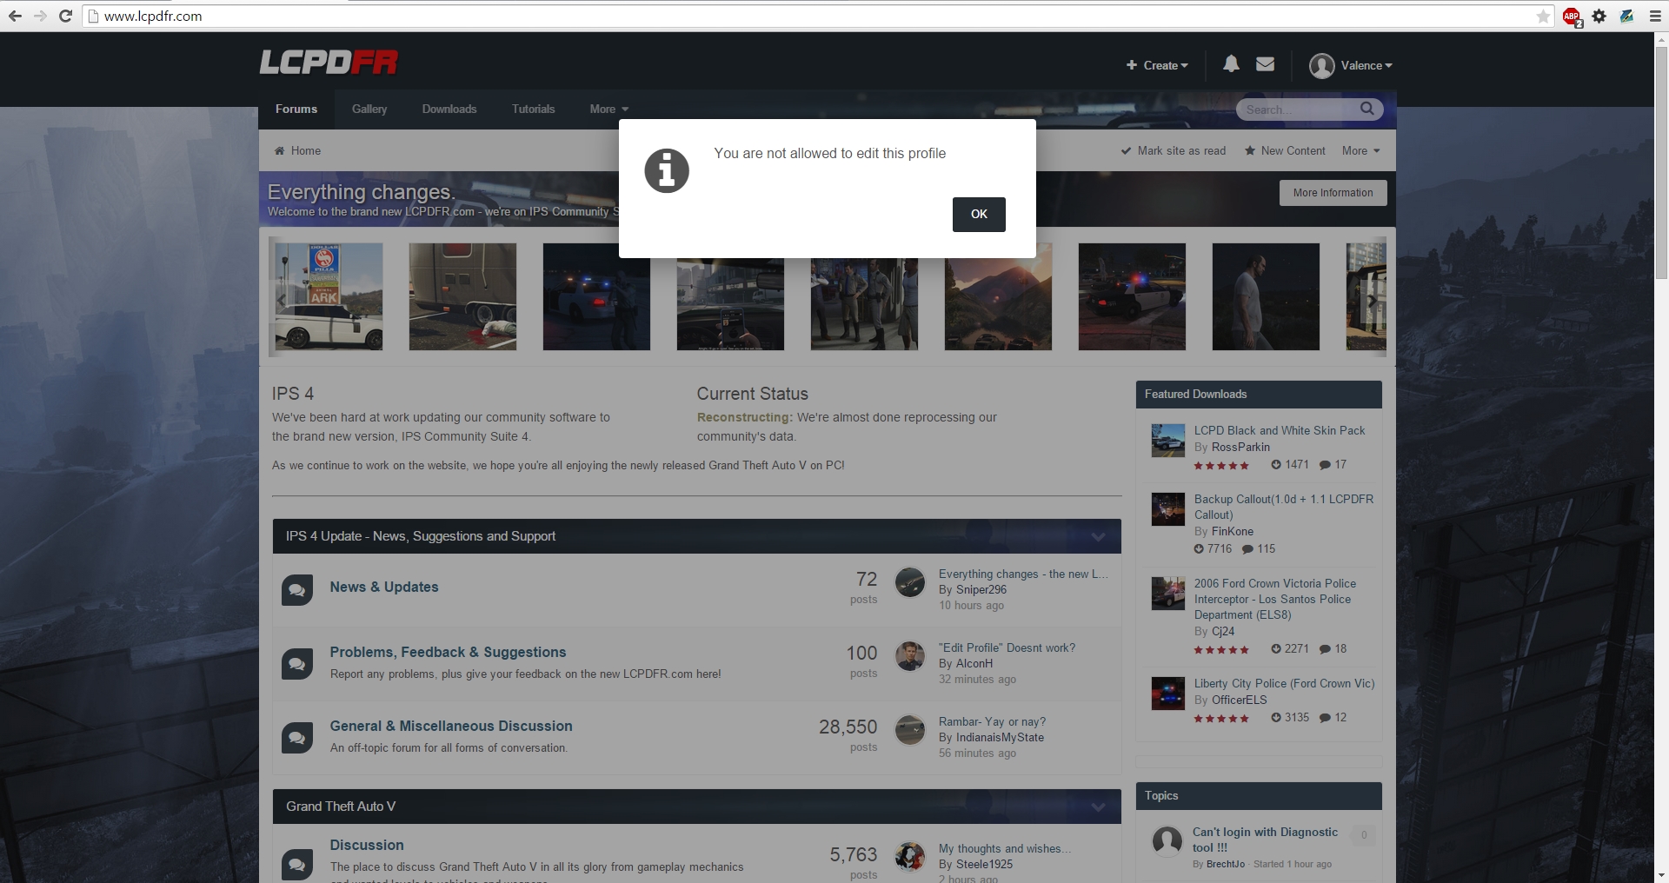The image size is (1669, 883).
Task: Select the Downloads tab
Action: coord(449,109)
